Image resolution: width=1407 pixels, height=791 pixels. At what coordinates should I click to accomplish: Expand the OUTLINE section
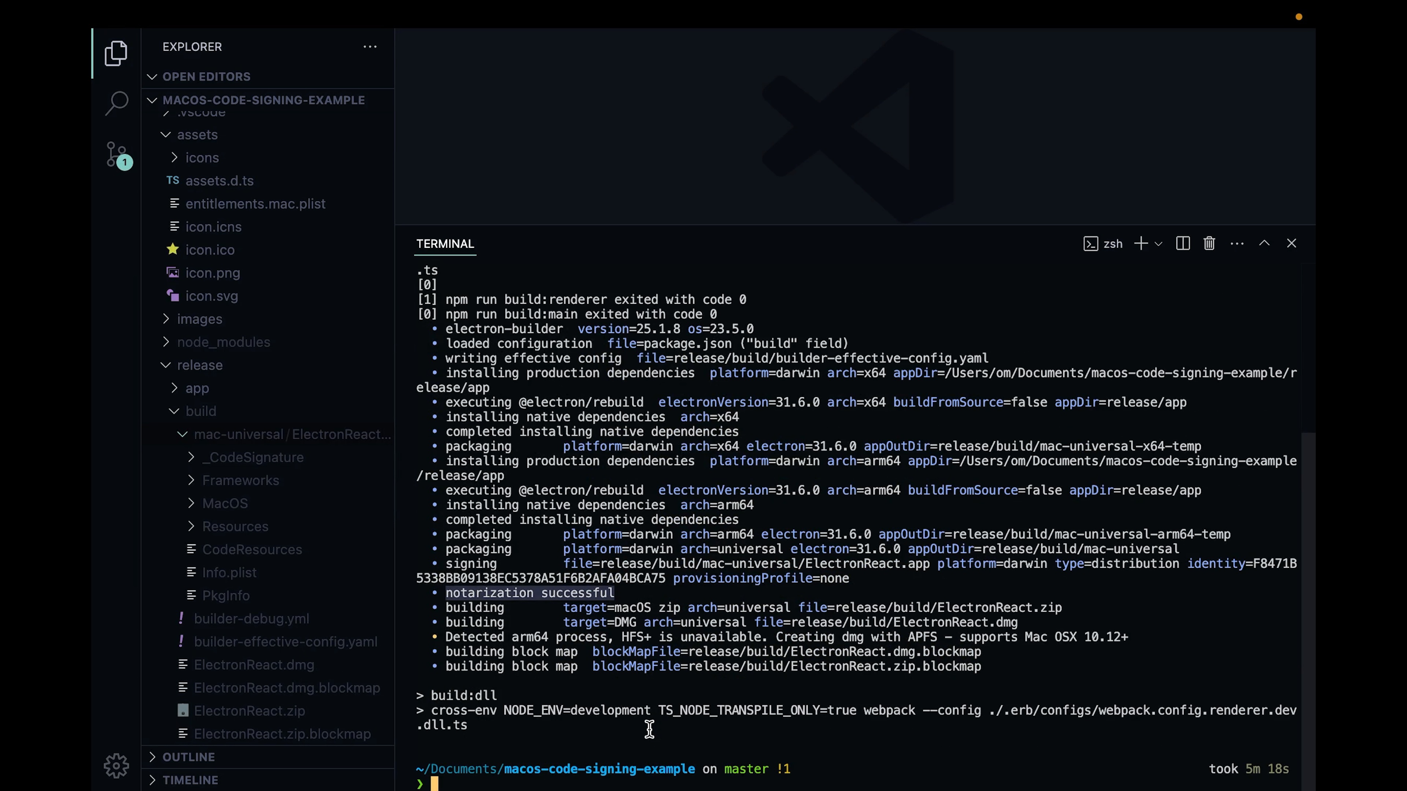[188, 757]
